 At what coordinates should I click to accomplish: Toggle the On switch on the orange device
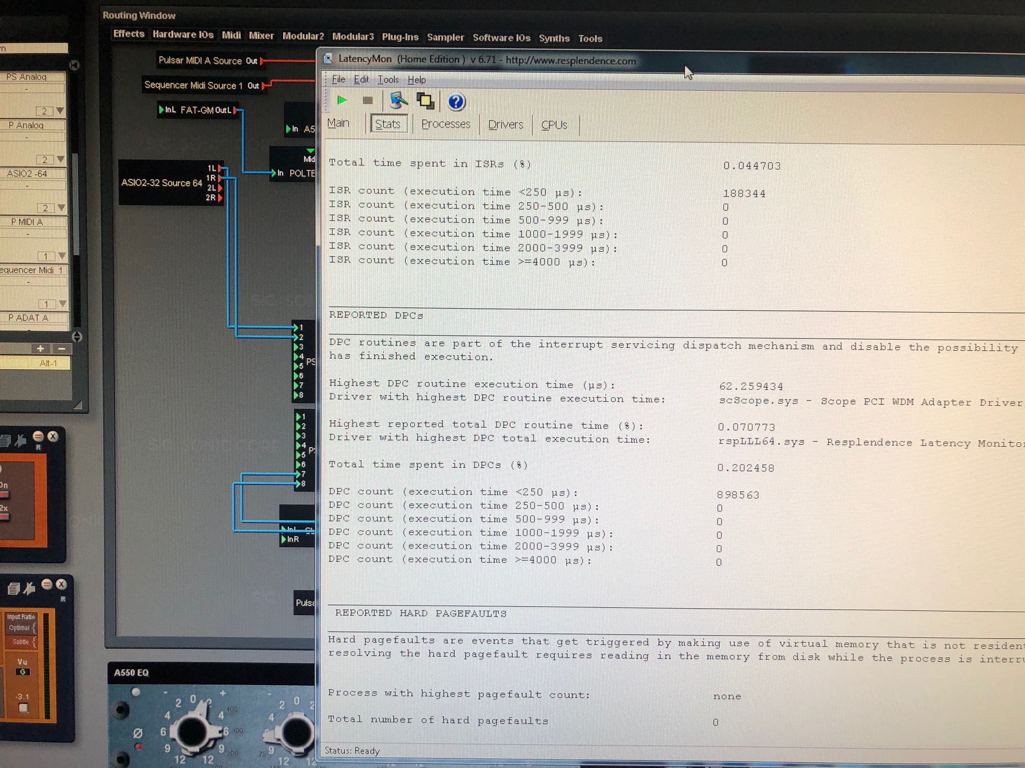click(4, 494)
